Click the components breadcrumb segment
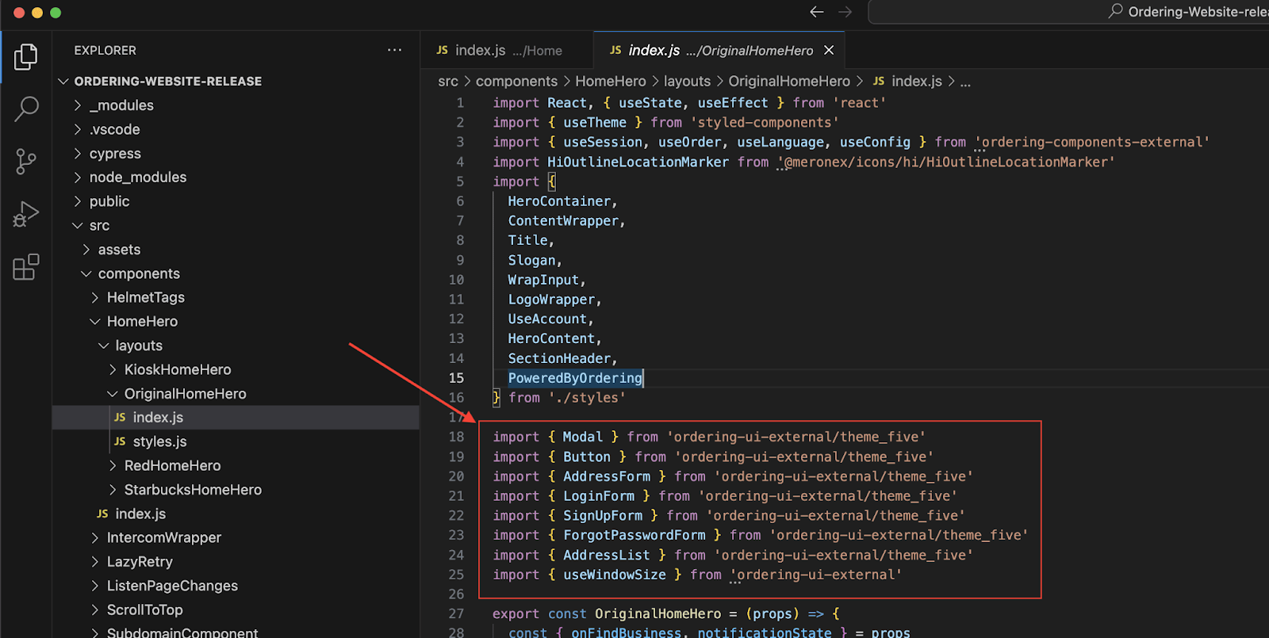 point(516,81)
